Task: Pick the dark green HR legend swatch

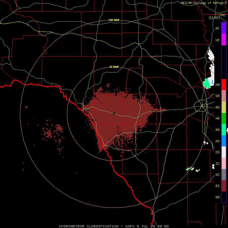Action: click(x=224, y=119)
